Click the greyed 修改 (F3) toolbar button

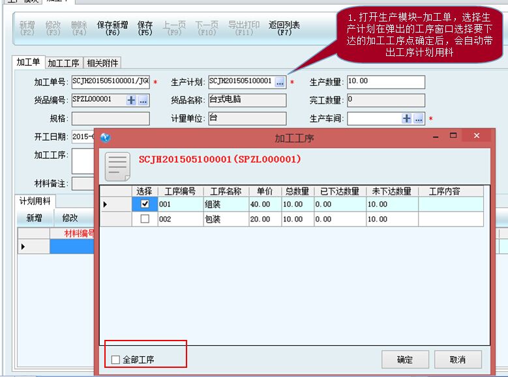[53, 28]
